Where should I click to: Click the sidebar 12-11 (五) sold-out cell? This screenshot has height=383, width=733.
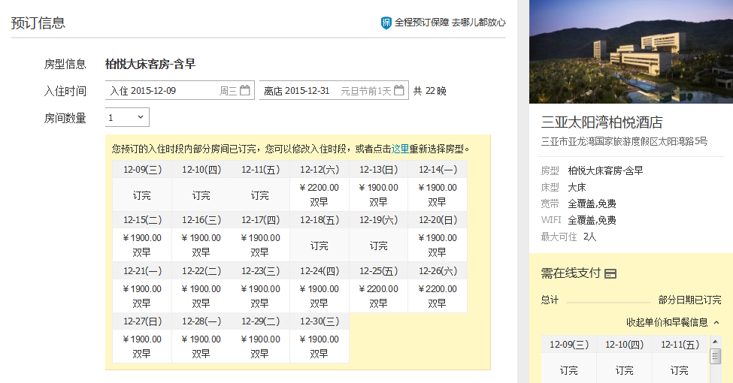click(x=679, y=369)
